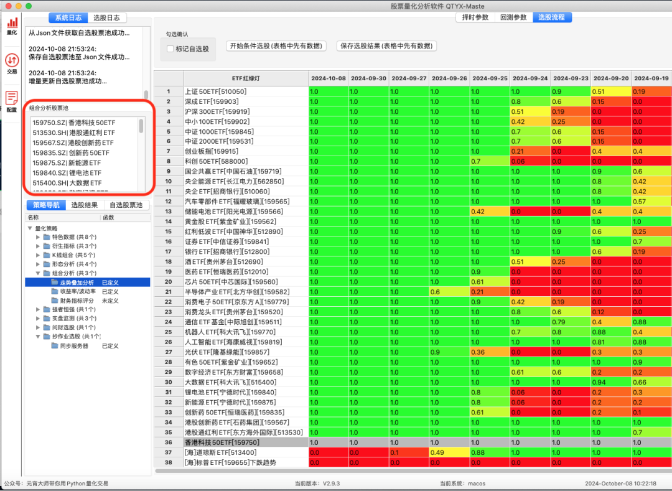Collapse the 量化策略 root tree node
This screenshot has height=491, width=672.
[x=30, y=228]
